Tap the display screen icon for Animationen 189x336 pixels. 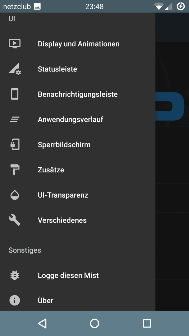(15, 44)
